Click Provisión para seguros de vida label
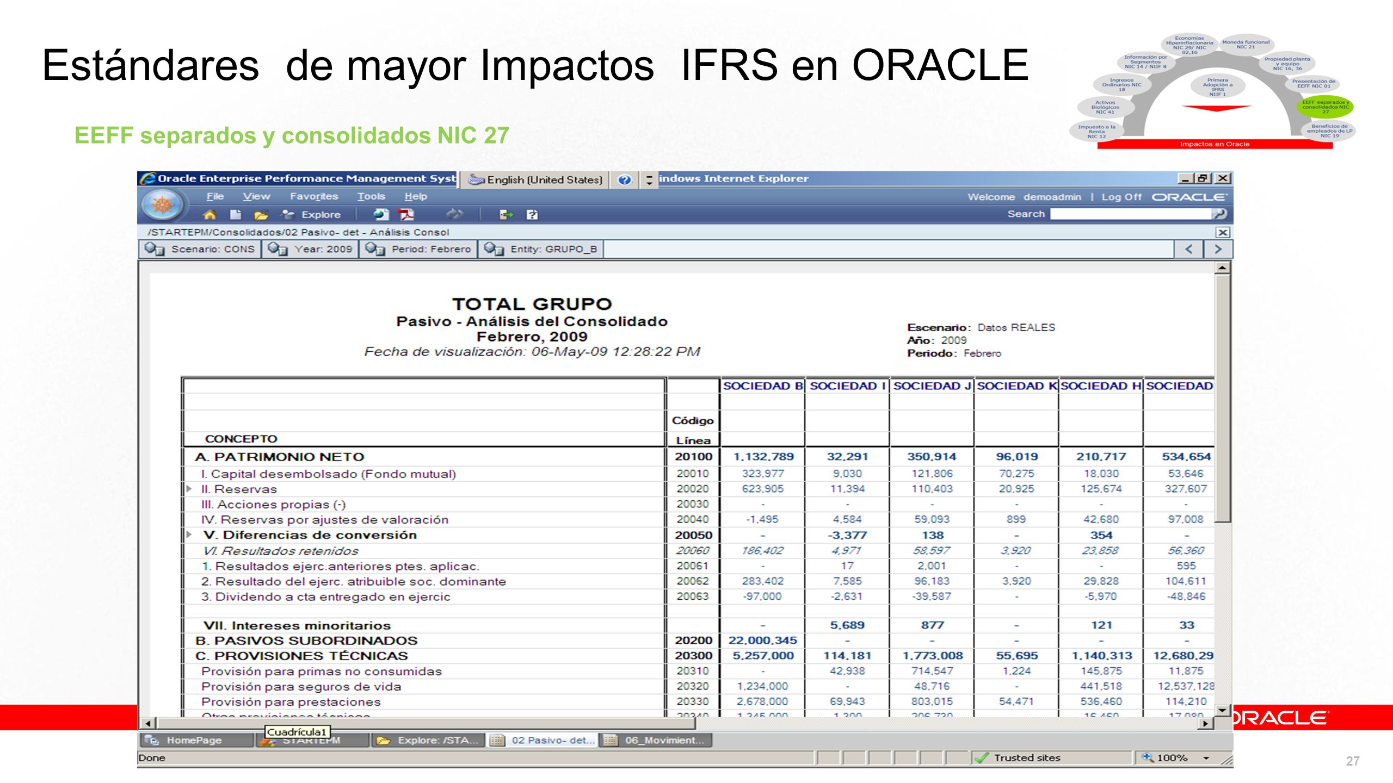Screen dimensions: 1393x783 click(301, 686)
